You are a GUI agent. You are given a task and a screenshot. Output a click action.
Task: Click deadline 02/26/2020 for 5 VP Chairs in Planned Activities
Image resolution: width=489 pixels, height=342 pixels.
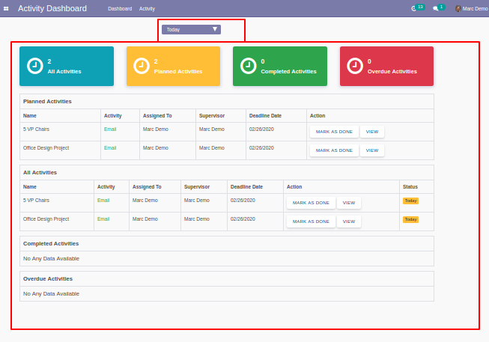coord(261,129)
